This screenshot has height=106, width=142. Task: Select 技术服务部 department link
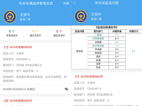click(x=98, y=46)
